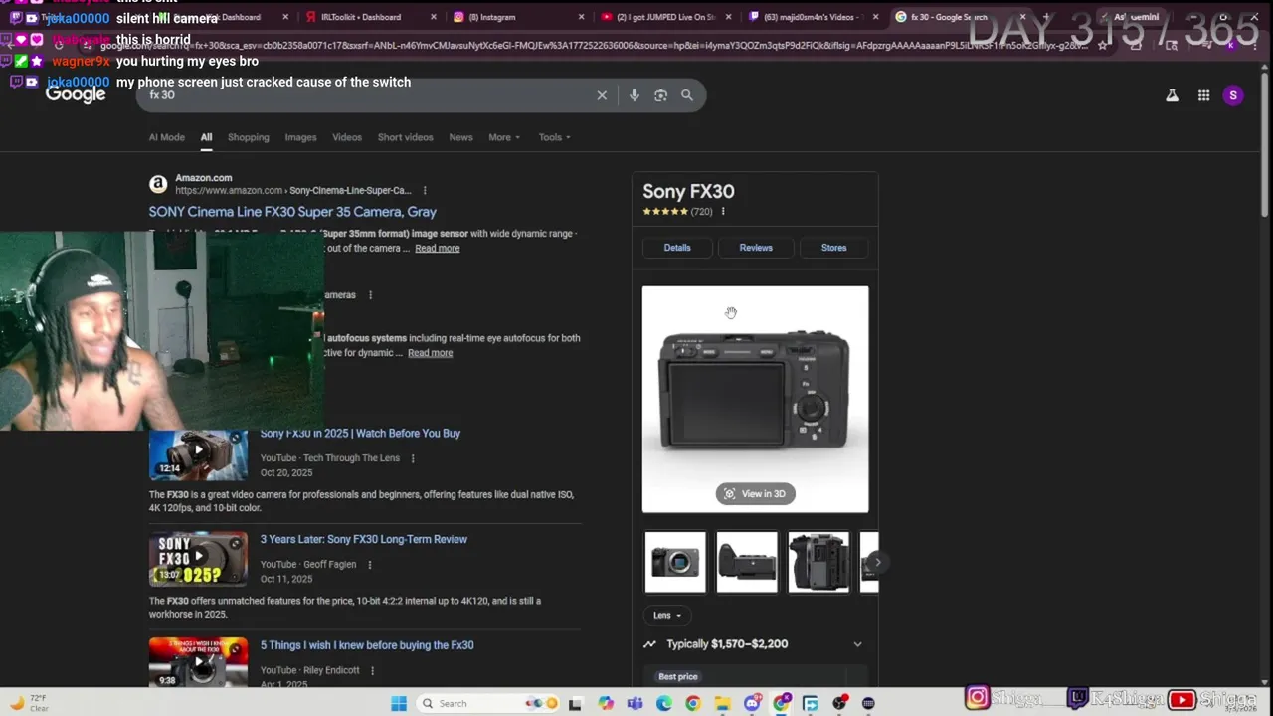Viewport: 1273px width, 716px height.
Task: Open File Explorer from the taskbar
Action: point(722,703)
